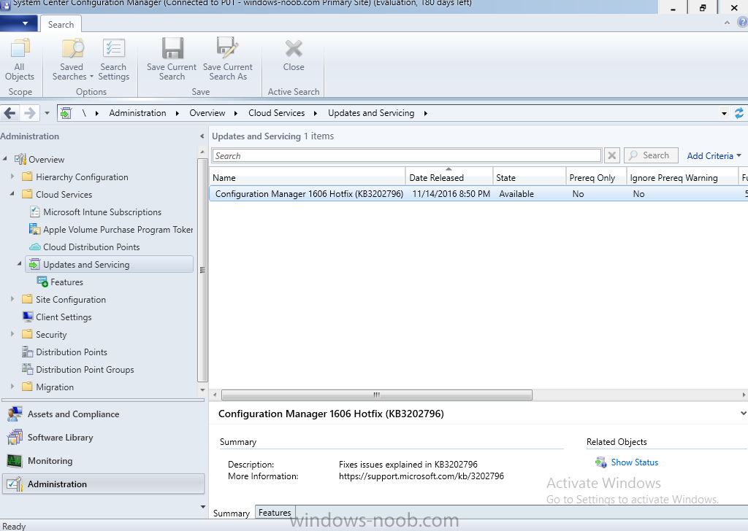Switch to the Features tab
Viewport: 748px width, 531px height.
[x=275, y=513]
